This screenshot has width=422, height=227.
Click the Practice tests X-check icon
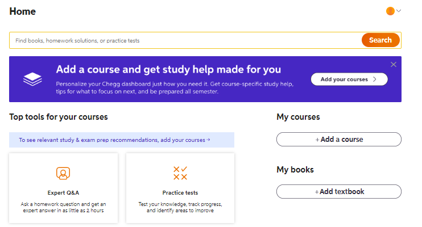pos(180,173)
